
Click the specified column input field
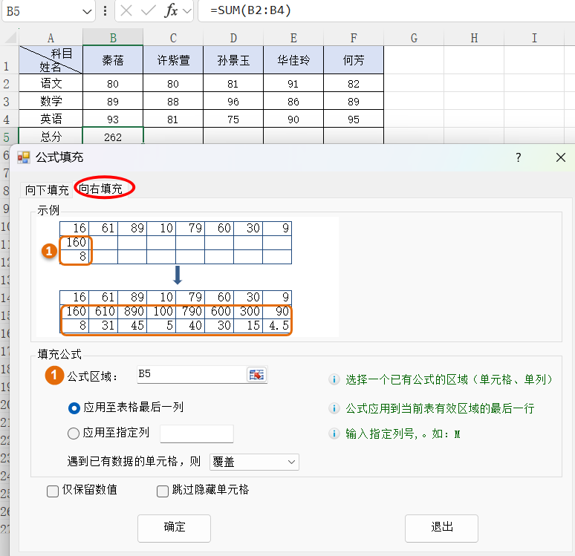click(x=197, y=434)
